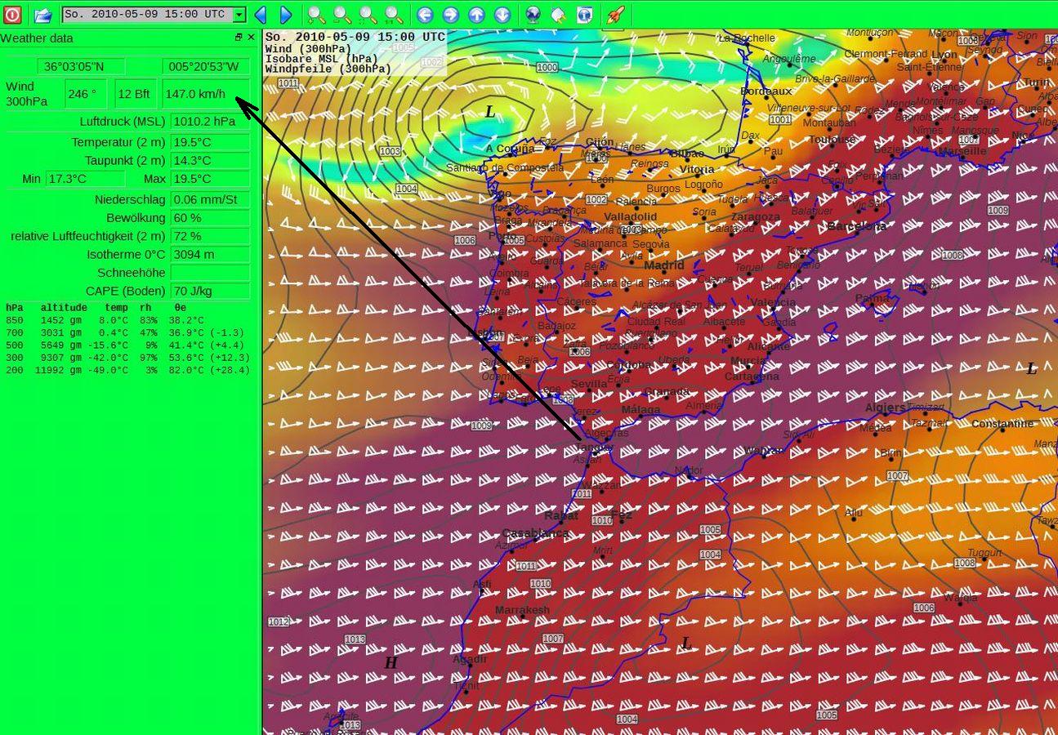Image resolution: width=1058 pixels, height=735 pixels.
Task: Click the zoom in magnifier
Action: (x=316, y=15)
